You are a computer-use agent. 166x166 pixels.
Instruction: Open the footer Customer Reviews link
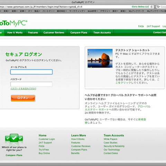point(81,146)
